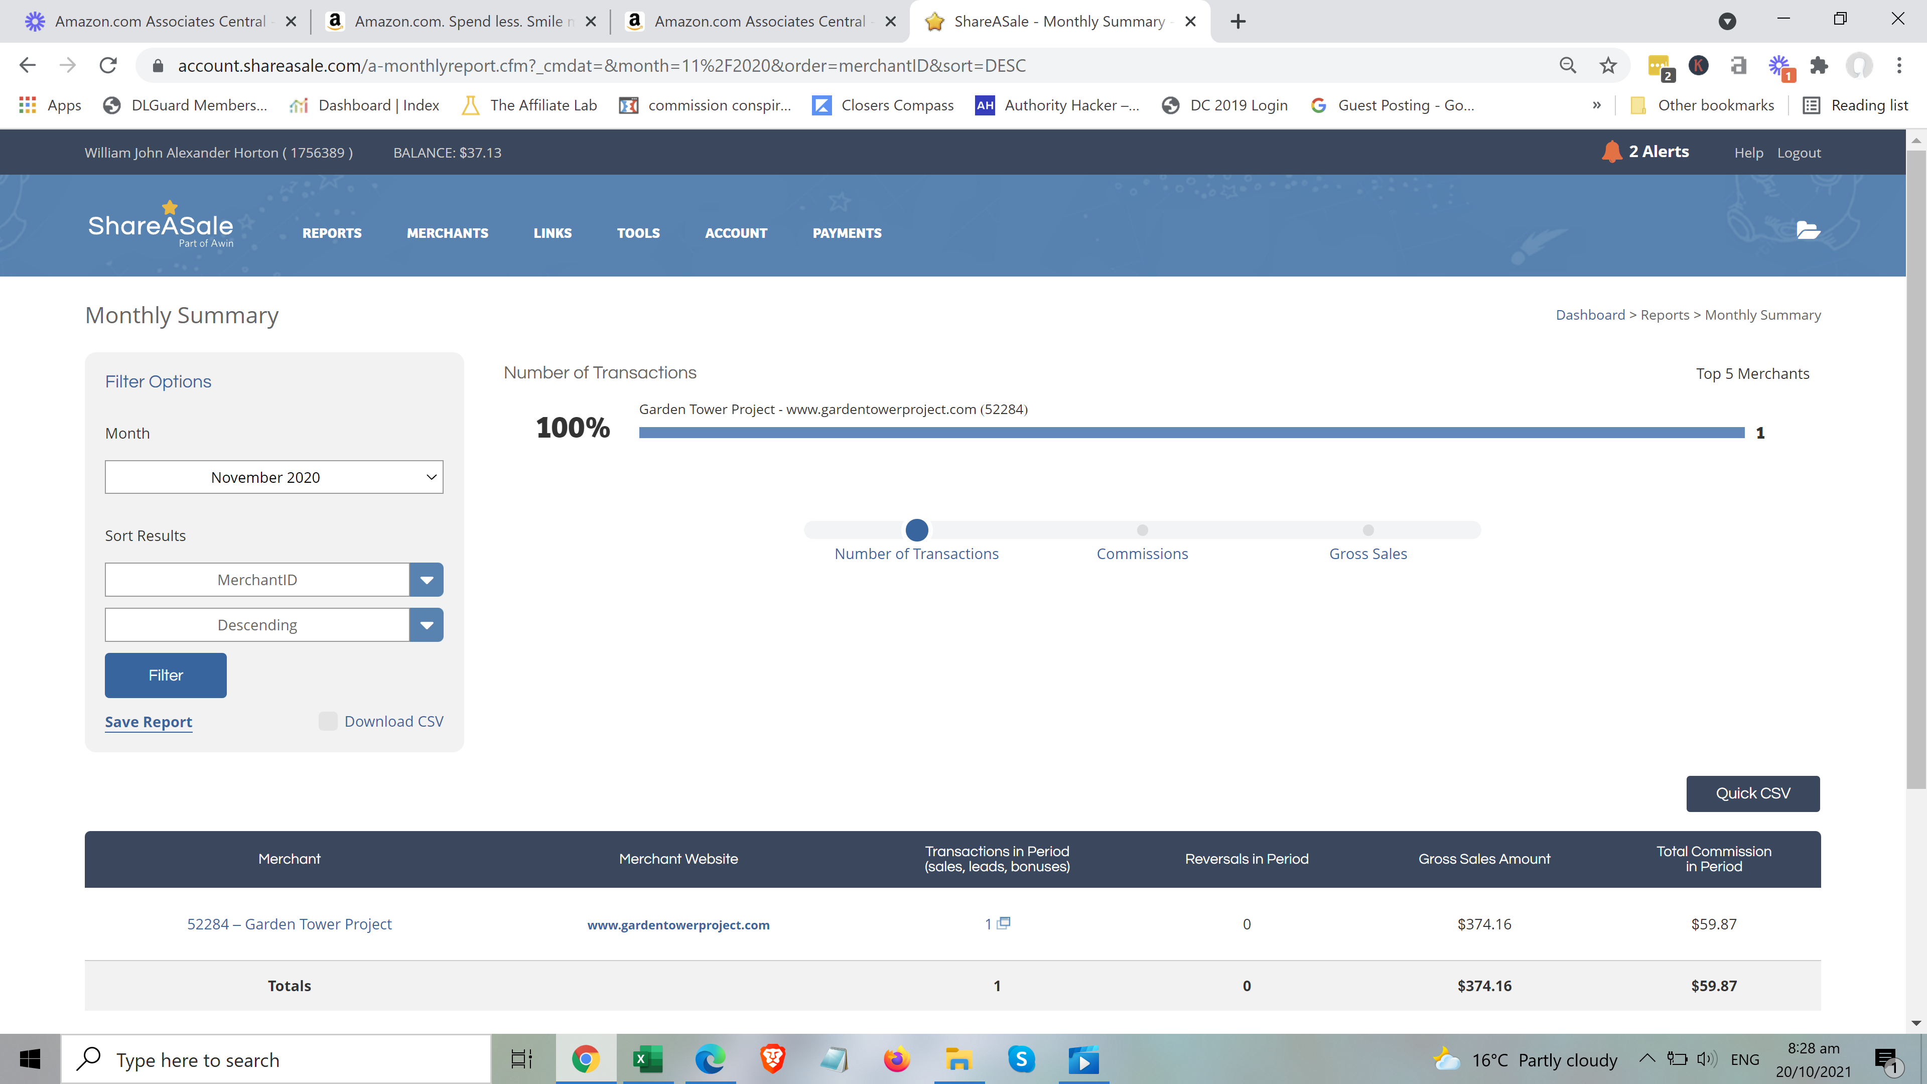Open Firefox from the taskbar

pyautogui.click(x=896, y=1059)
